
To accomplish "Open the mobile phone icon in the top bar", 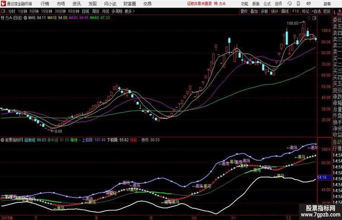I will click(x=298, y=4).
